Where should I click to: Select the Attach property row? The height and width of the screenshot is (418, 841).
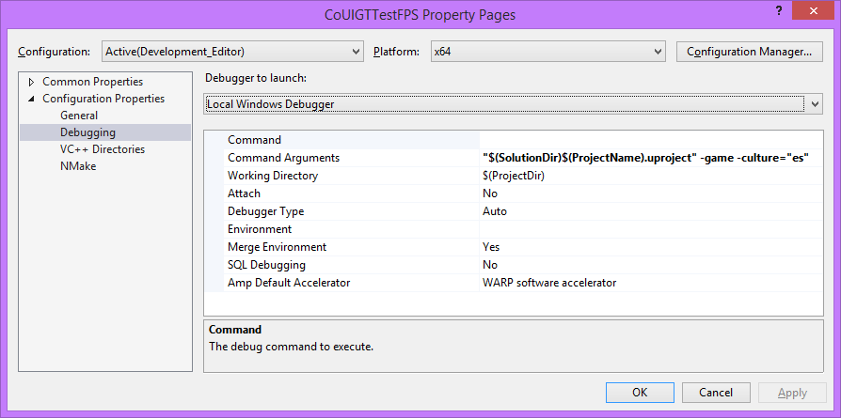[x=244, y=194]
